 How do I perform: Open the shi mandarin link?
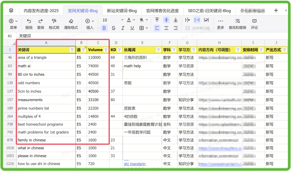tap(135, 164)
